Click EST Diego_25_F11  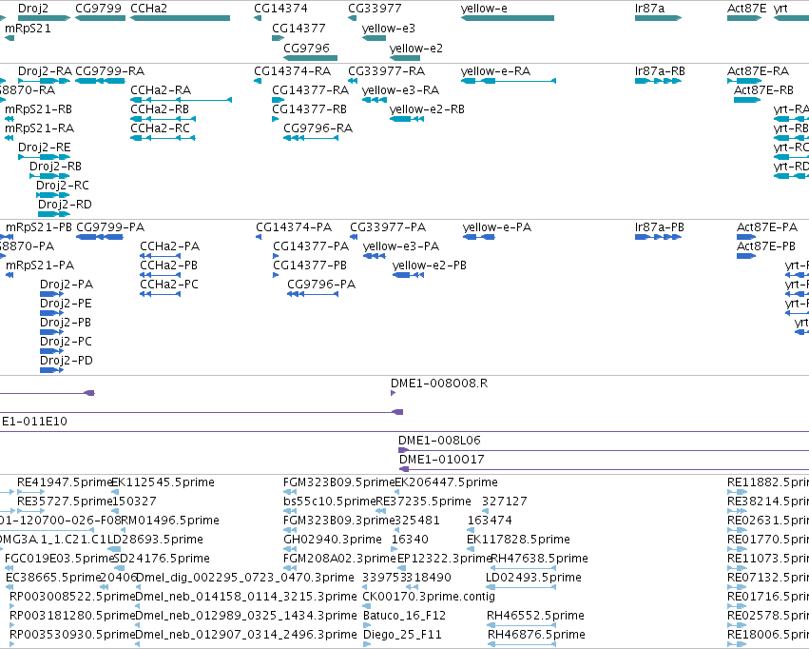click(367, 644)
